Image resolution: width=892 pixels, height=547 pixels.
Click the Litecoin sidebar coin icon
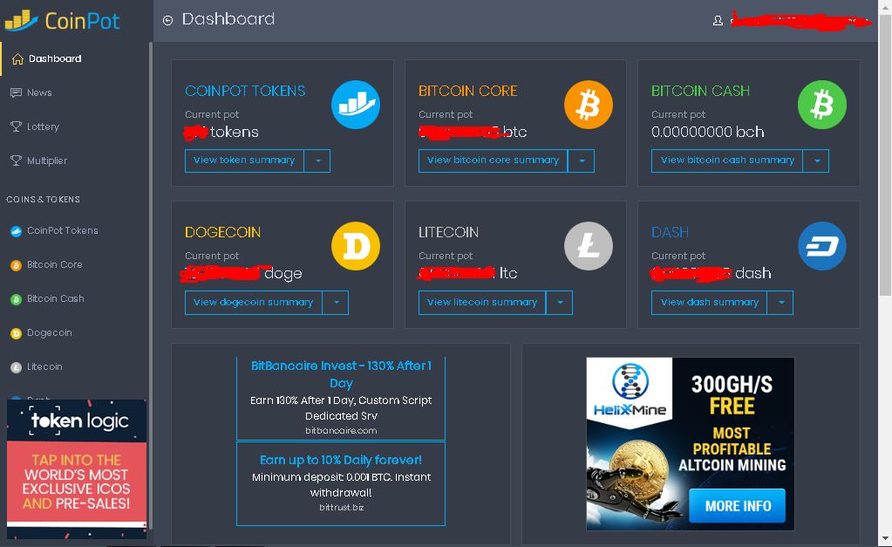coord(16,367)
